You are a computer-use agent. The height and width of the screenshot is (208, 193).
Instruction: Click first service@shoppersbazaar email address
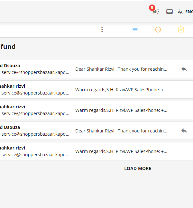tap(35, 72)
